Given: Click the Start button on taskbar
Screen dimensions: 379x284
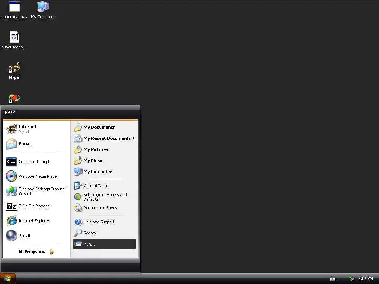Looking at the screenshot, I should click(8, 278).
